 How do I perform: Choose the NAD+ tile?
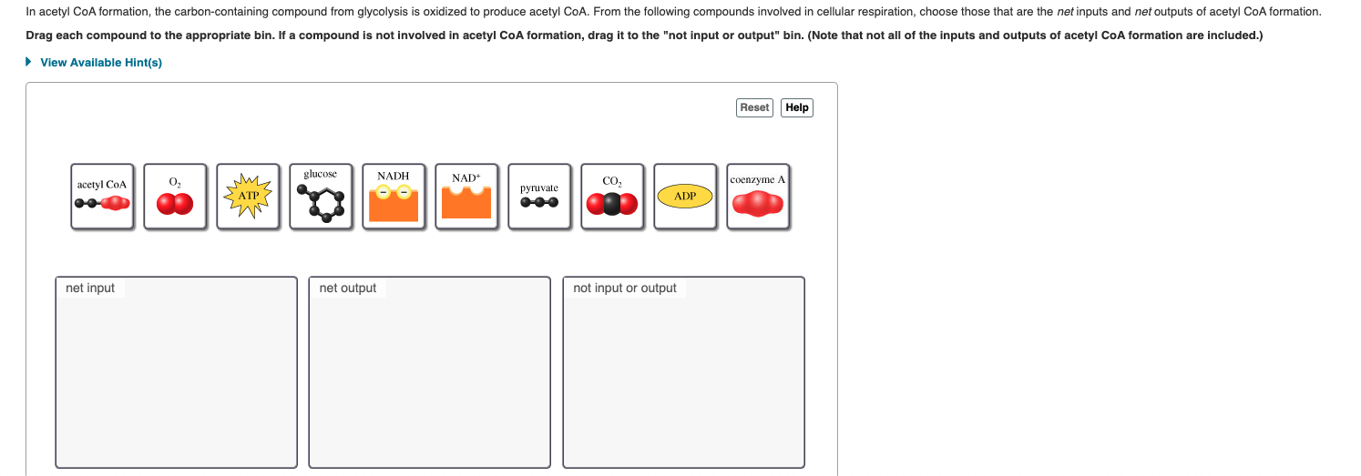[x=466, y=196]
